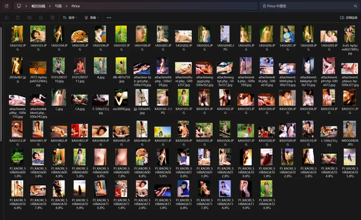Click the first folder name in breadcrumb path
This screenshot has height=220, width=361.
(x=38, y=6)
